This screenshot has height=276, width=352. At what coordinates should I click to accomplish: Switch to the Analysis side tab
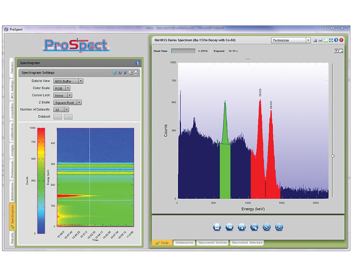[12, 151]
